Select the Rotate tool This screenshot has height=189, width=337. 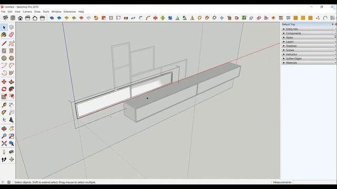4,89
